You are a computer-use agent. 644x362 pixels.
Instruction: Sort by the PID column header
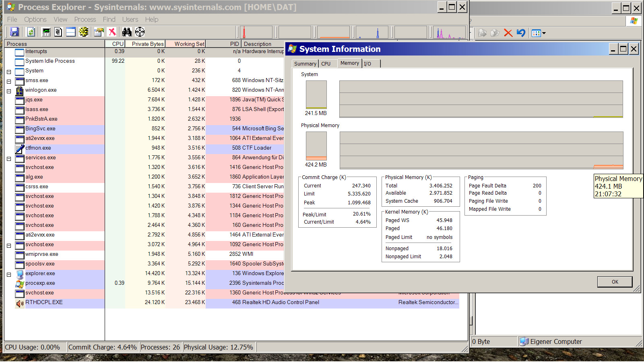tap(223, 44)
